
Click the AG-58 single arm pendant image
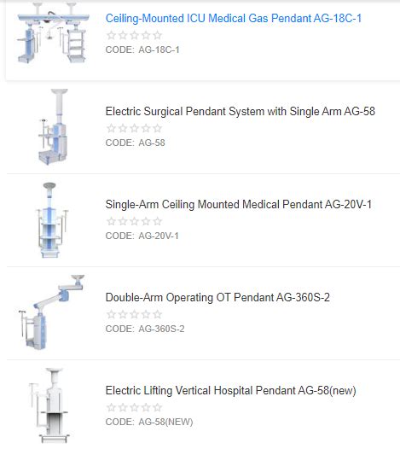54,126
